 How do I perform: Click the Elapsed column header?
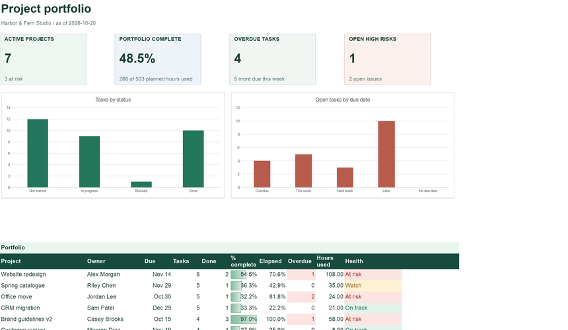pos(270,261)
